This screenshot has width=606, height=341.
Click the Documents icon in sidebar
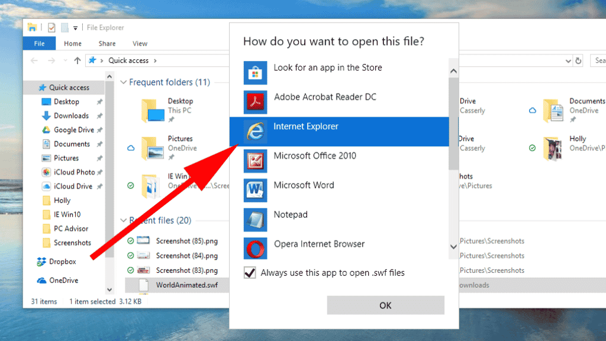coord(46,144)
